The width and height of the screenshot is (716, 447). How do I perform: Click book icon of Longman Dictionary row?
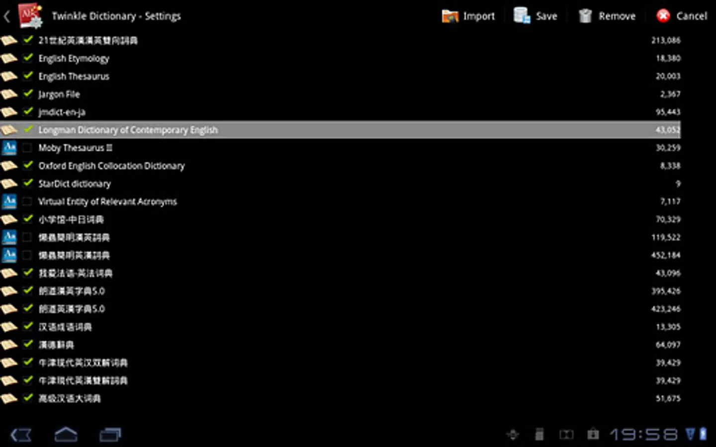9,130
